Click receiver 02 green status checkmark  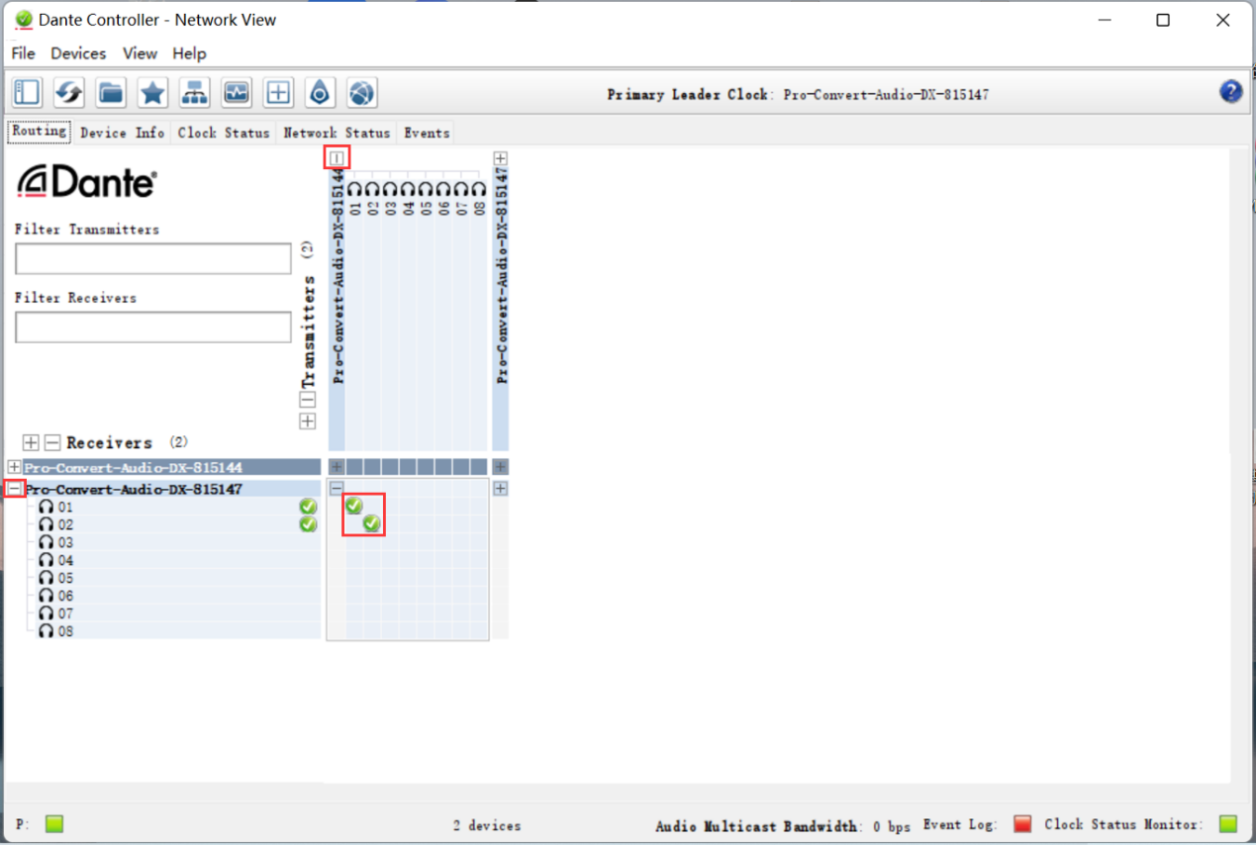[x=308, y=524]
